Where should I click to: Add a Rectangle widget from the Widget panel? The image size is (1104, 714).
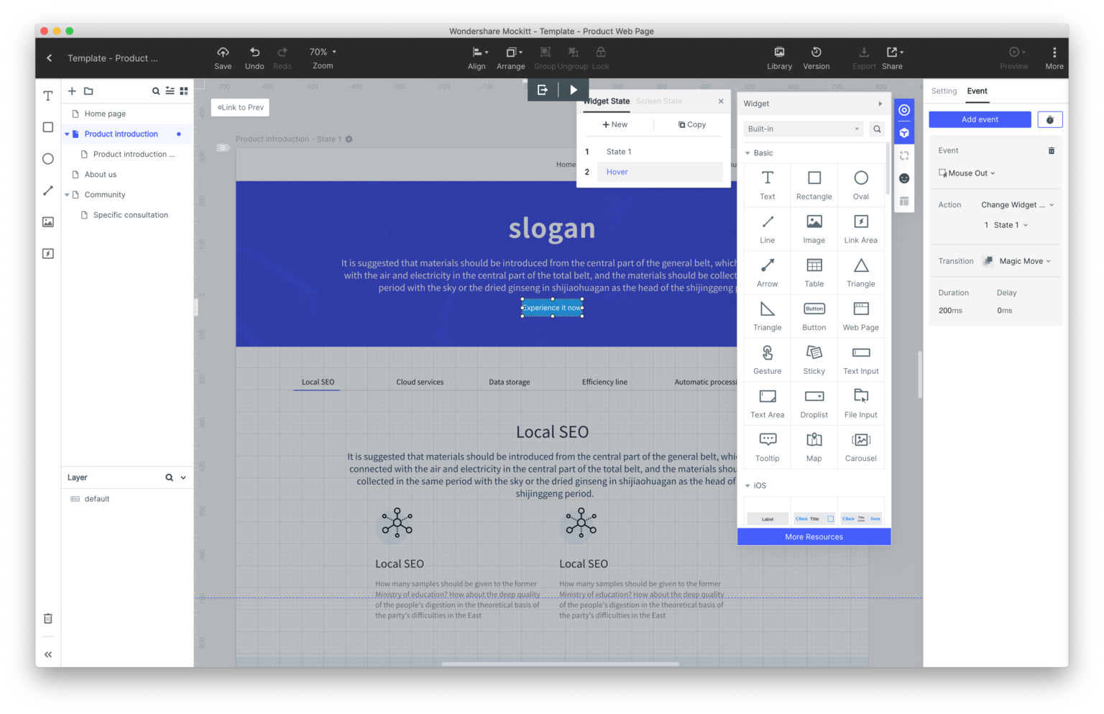point(814,185)
